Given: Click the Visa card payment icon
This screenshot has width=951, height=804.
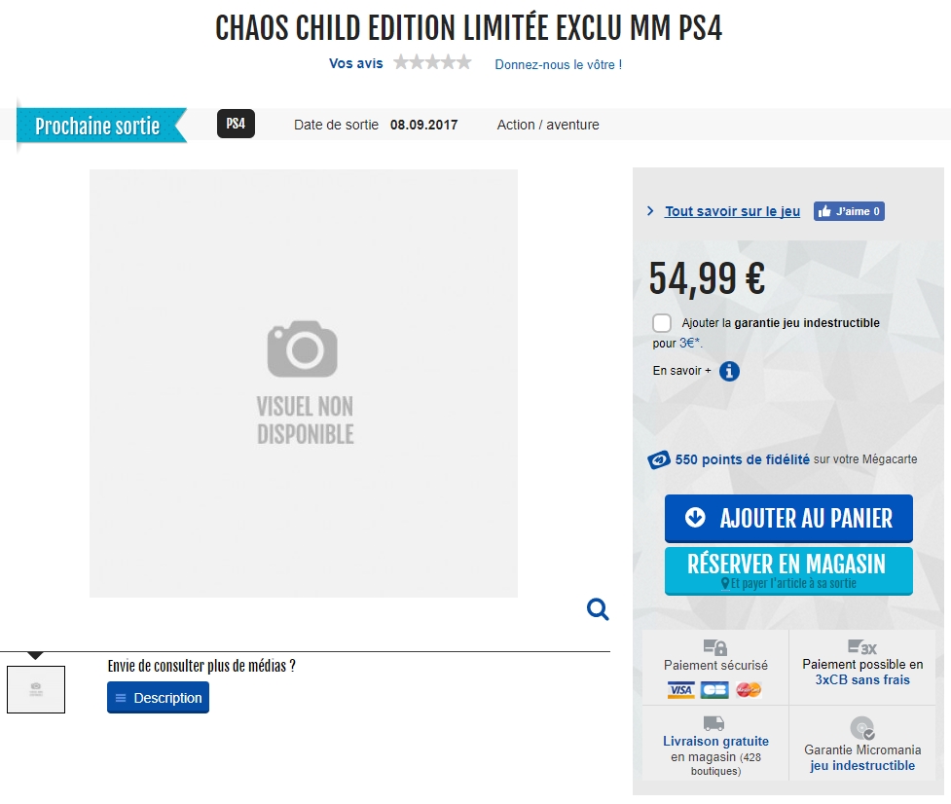Looking at the screenshot, I should (681, 690).
